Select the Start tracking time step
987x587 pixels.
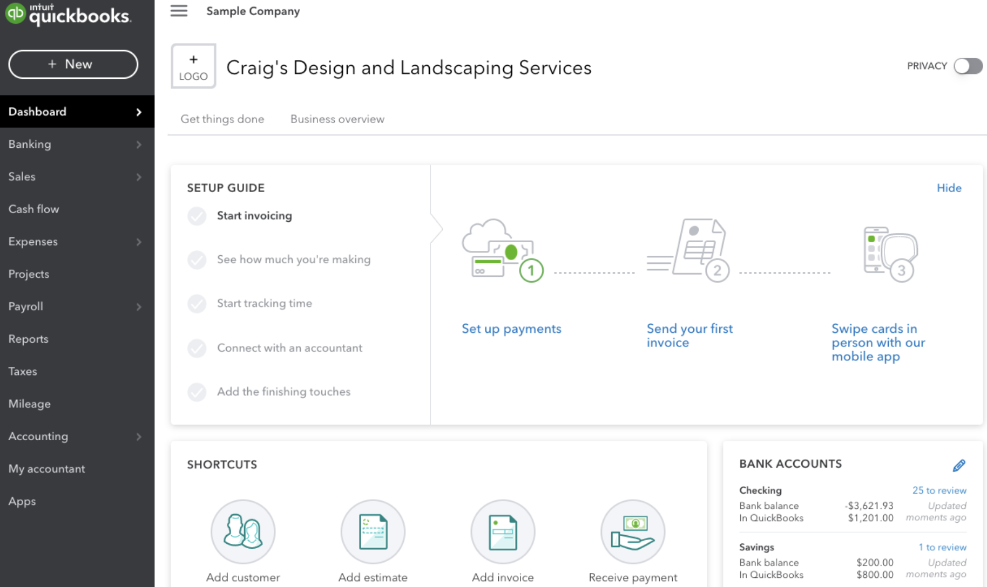point(265,303)
